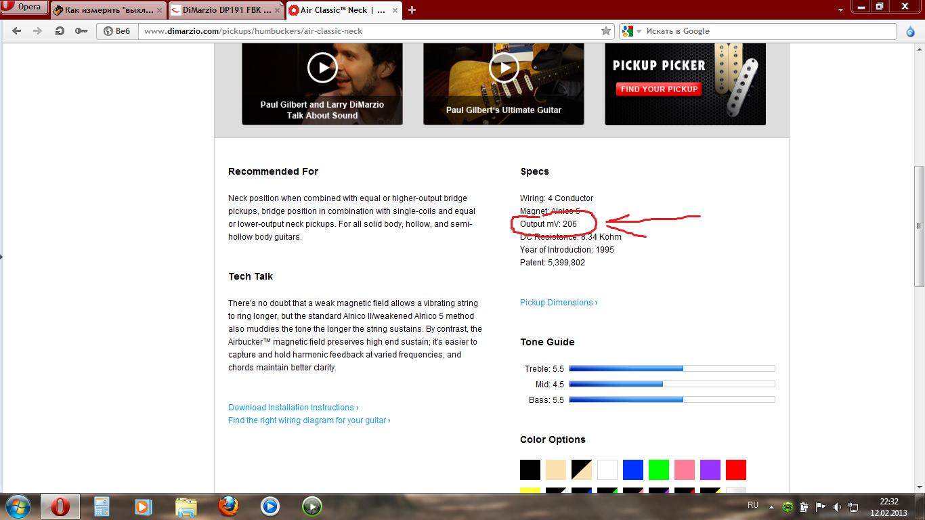925x520 pixels.
Task: Show hidden system tray icons
Action: 771,506
